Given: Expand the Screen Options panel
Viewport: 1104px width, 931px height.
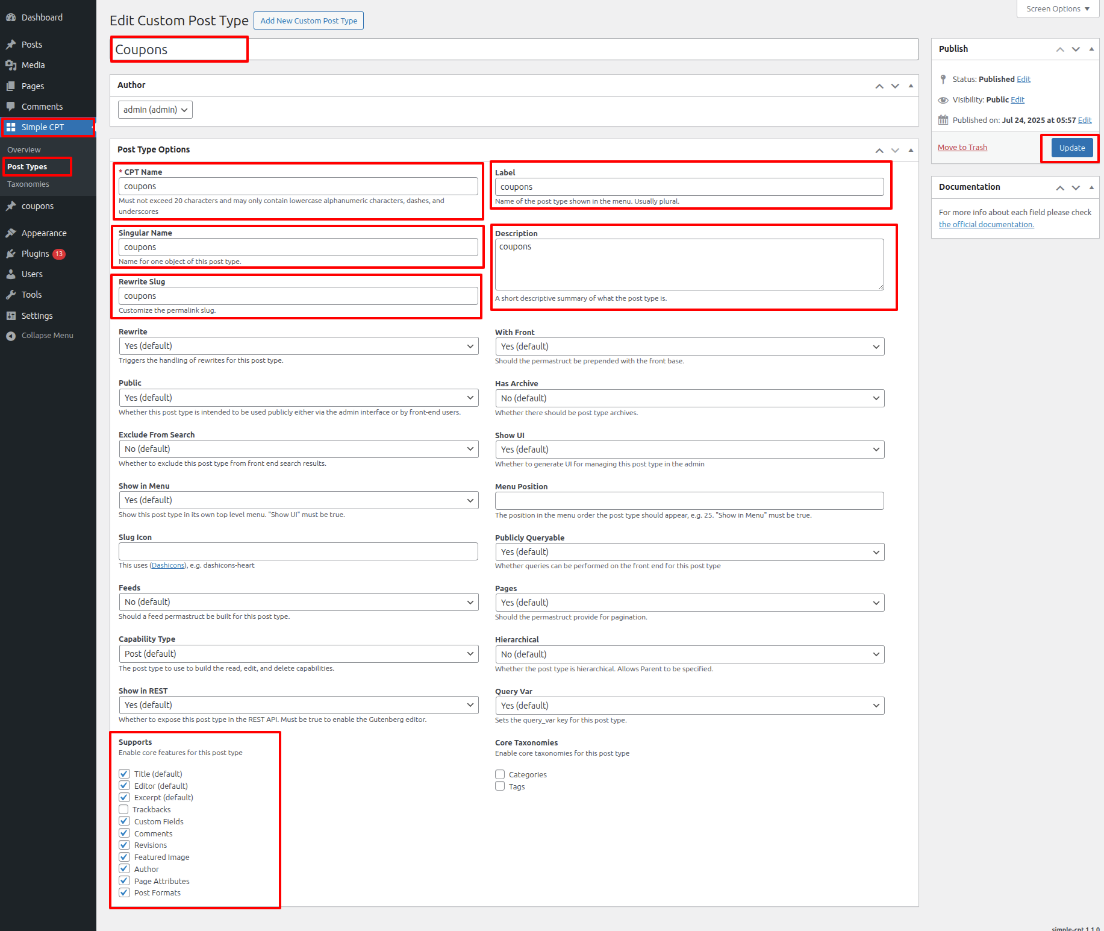Looking at the screenshot, I should tap(1057, 9).
